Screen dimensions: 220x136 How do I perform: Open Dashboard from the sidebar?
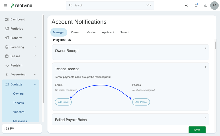point(18,19)
